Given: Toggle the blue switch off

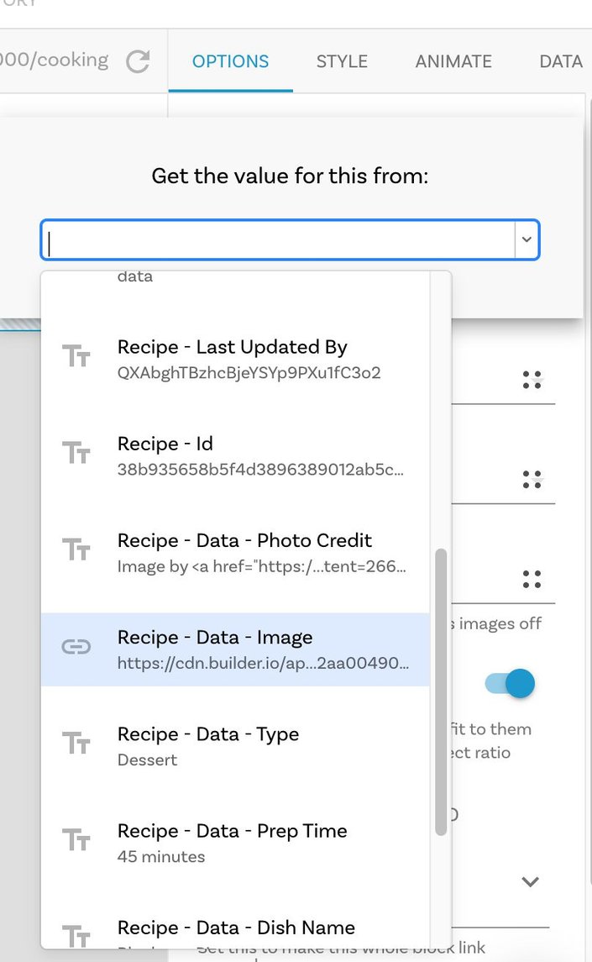Looking at the screenshot, I should (510, 683).
